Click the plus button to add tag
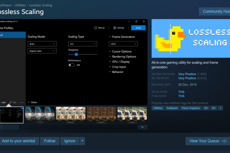Image resolution: width=230 pixels, height=153 pixels. [x=220, y=108]
